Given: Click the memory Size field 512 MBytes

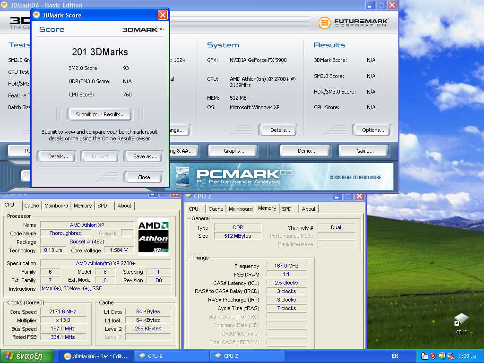Looking at the screenshot, I should coord(238,236).
